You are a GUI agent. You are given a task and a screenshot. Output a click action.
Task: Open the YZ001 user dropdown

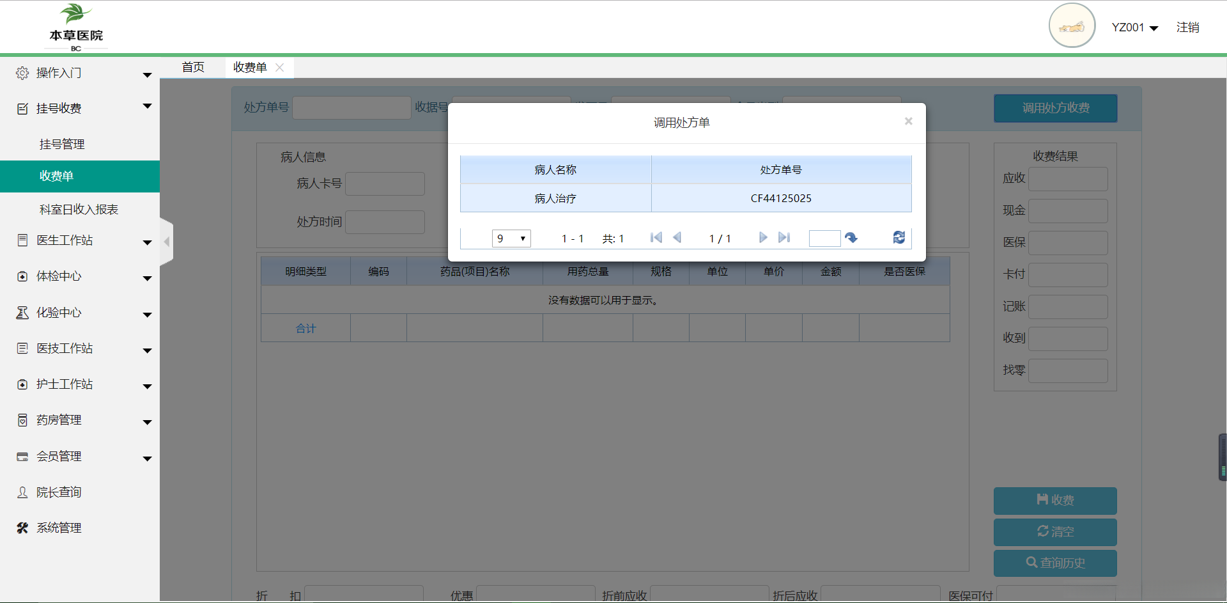pyautogui.click(x=1135, y=27)
